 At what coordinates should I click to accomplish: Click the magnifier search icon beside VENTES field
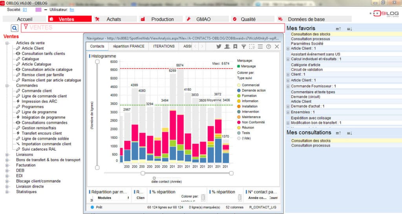coord(15,28)
